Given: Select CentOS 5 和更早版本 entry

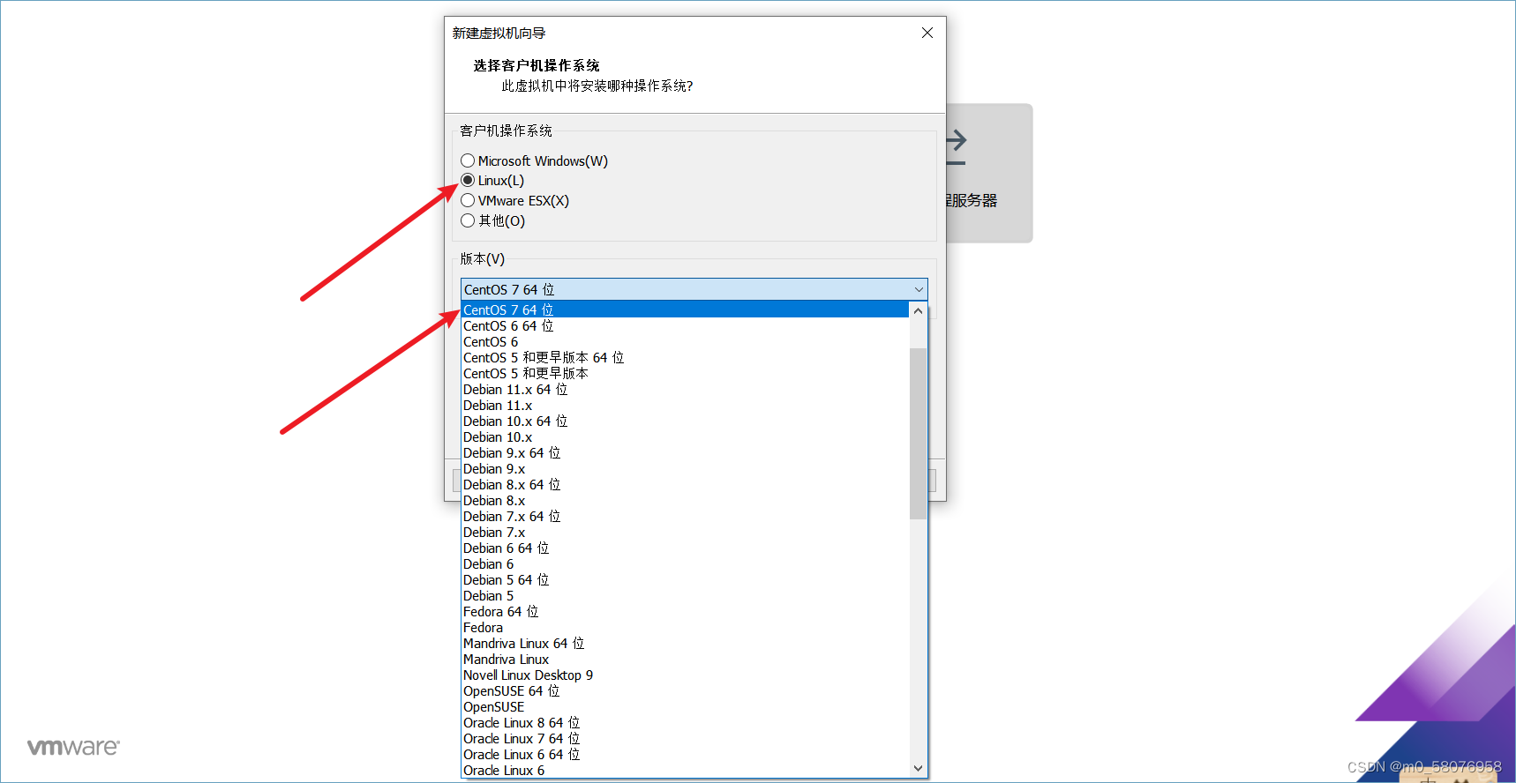Looking at the screenshot, I should tap(685, 373).
